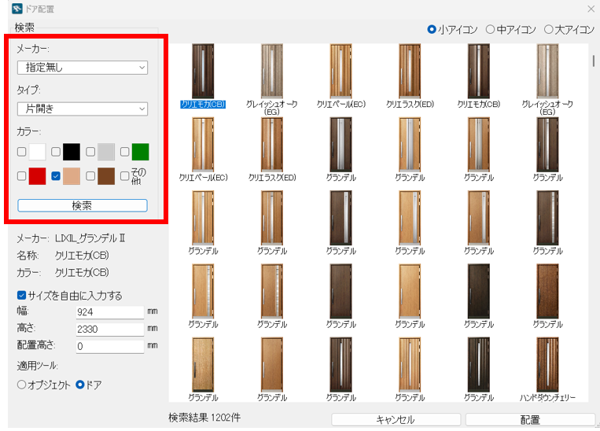Select the 小アイコン small icon view
Viewport: 600px width, 431px height.
[432, 29]
